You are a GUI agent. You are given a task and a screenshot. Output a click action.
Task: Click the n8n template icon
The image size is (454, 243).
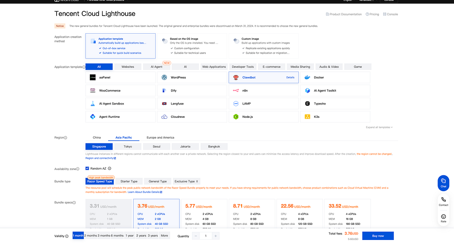(x=236, y=91)
